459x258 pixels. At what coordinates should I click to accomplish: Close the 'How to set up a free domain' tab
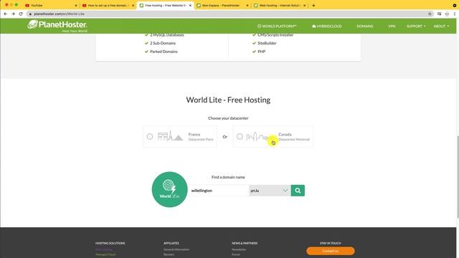pyautogui.click(x=133, y=5)
